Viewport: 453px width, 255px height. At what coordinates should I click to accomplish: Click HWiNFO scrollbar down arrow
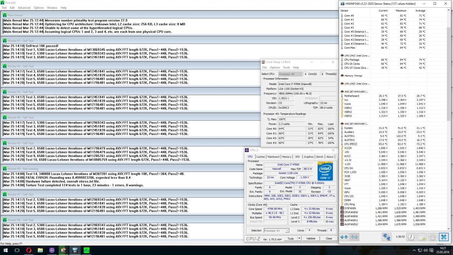(449, 228)
